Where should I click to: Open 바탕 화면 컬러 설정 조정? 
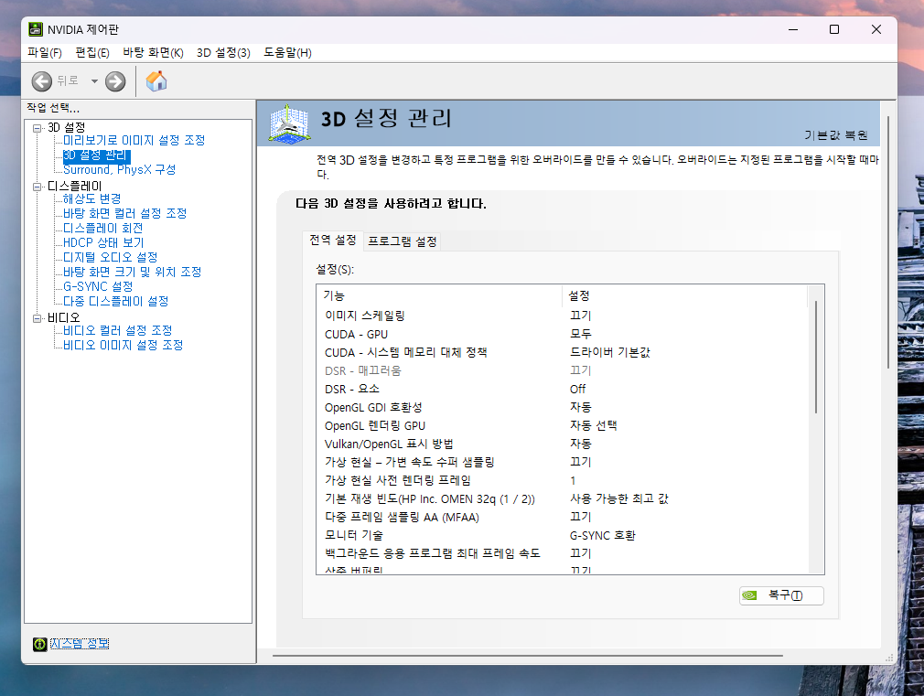tap(125, 213)
